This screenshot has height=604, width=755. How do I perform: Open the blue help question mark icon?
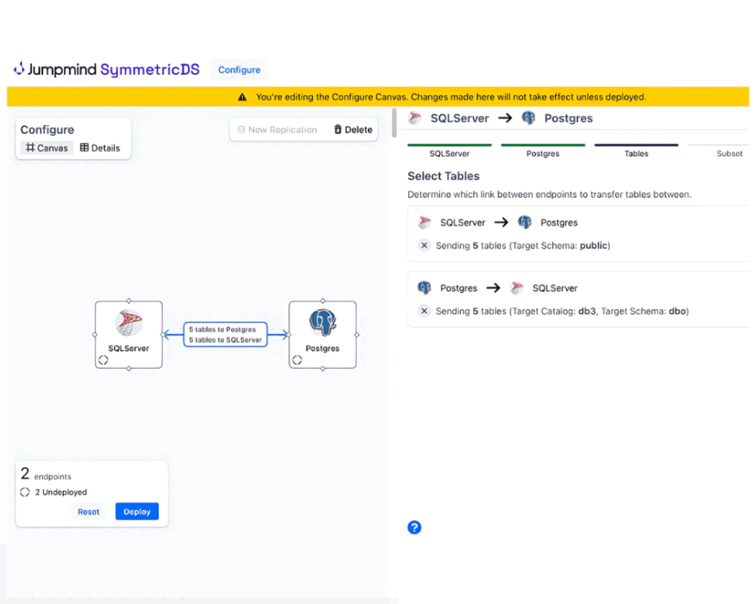(x=414, y=527)
